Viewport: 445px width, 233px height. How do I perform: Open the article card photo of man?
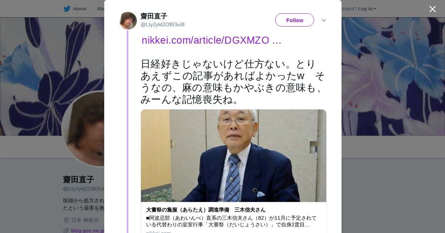(x=234, y=156)
